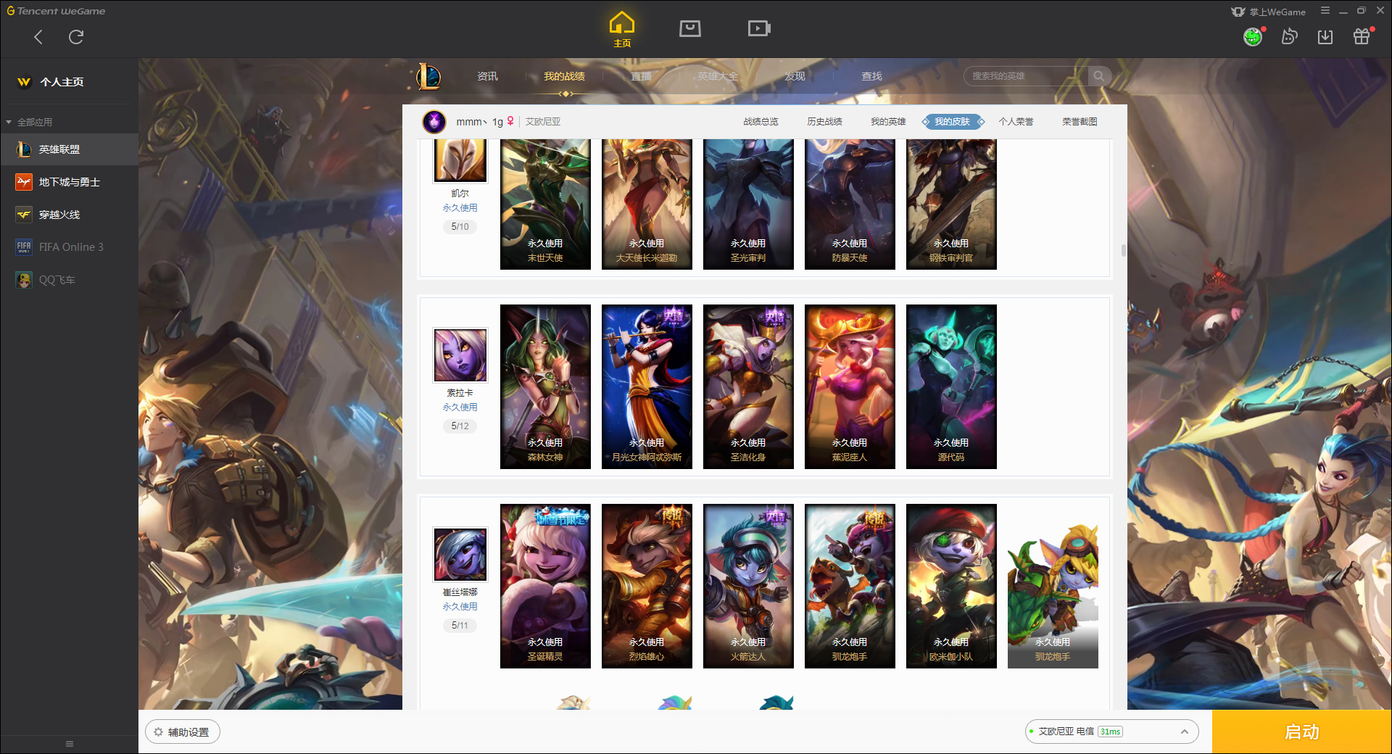Open the 圣诞精灵 skin card

(x=545, y=586)
